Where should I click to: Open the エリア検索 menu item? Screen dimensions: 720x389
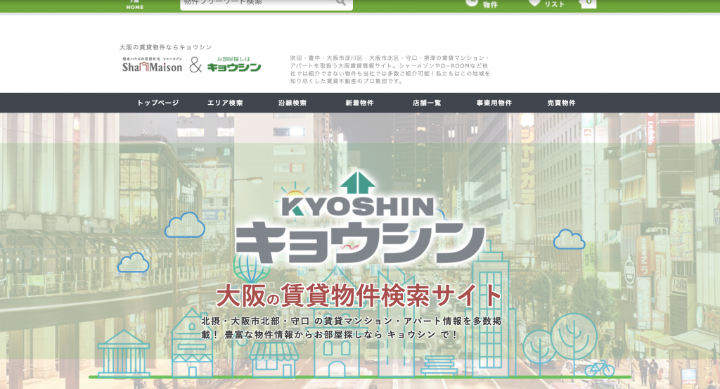[225, 103]
